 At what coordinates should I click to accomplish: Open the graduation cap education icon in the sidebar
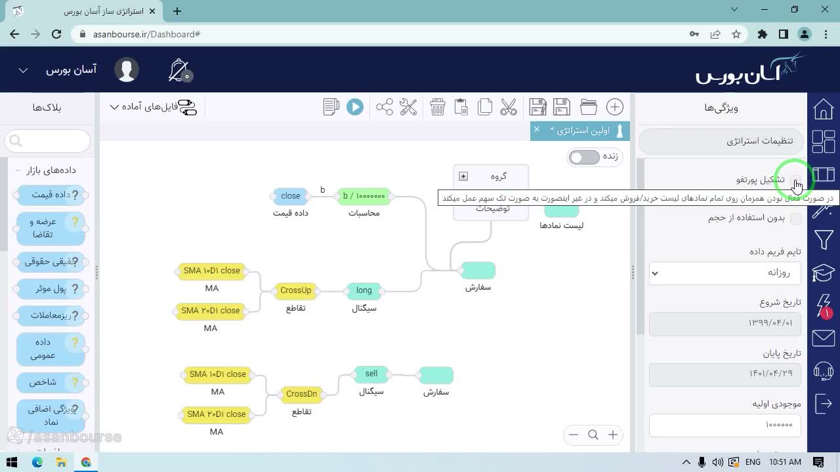pos(823,273)
